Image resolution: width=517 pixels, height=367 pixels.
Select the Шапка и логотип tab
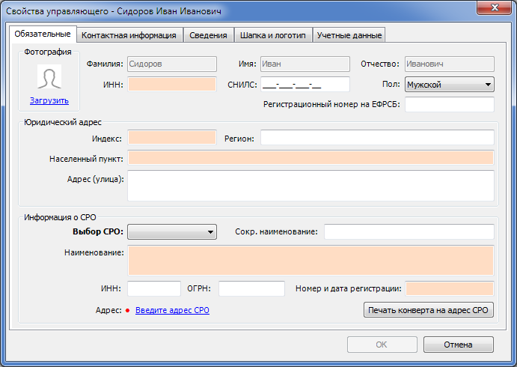(x=274, y=35)
